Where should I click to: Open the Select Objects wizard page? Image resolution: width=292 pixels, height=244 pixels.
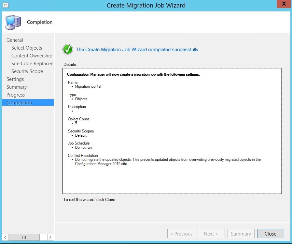[27, 48]
